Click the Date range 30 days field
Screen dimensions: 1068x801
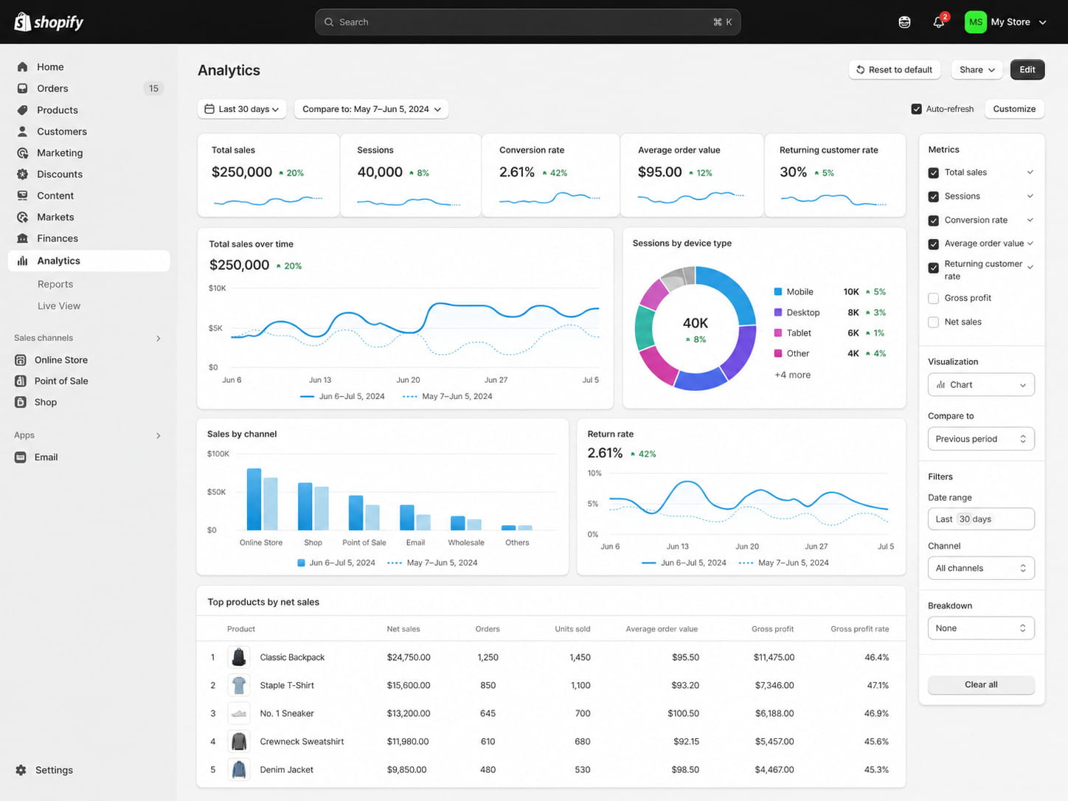click(981, 519)
